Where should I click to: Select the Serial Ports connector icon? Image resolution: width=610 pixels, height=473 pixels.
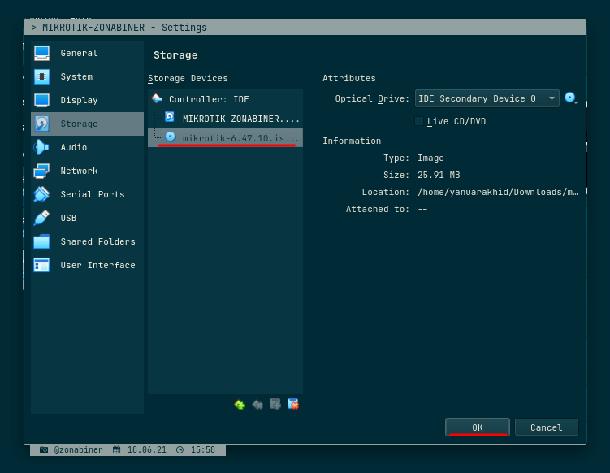(x=41, y=194)
